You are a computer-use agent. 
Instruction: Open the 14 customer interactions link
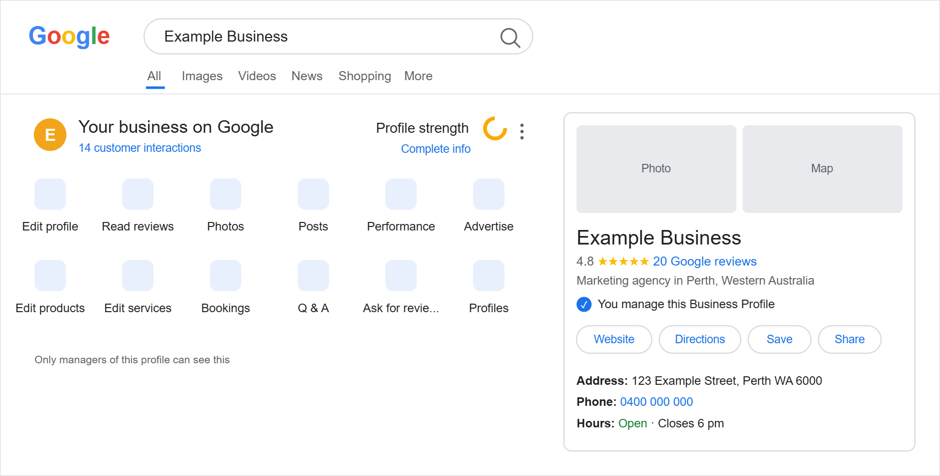point(140,148)
